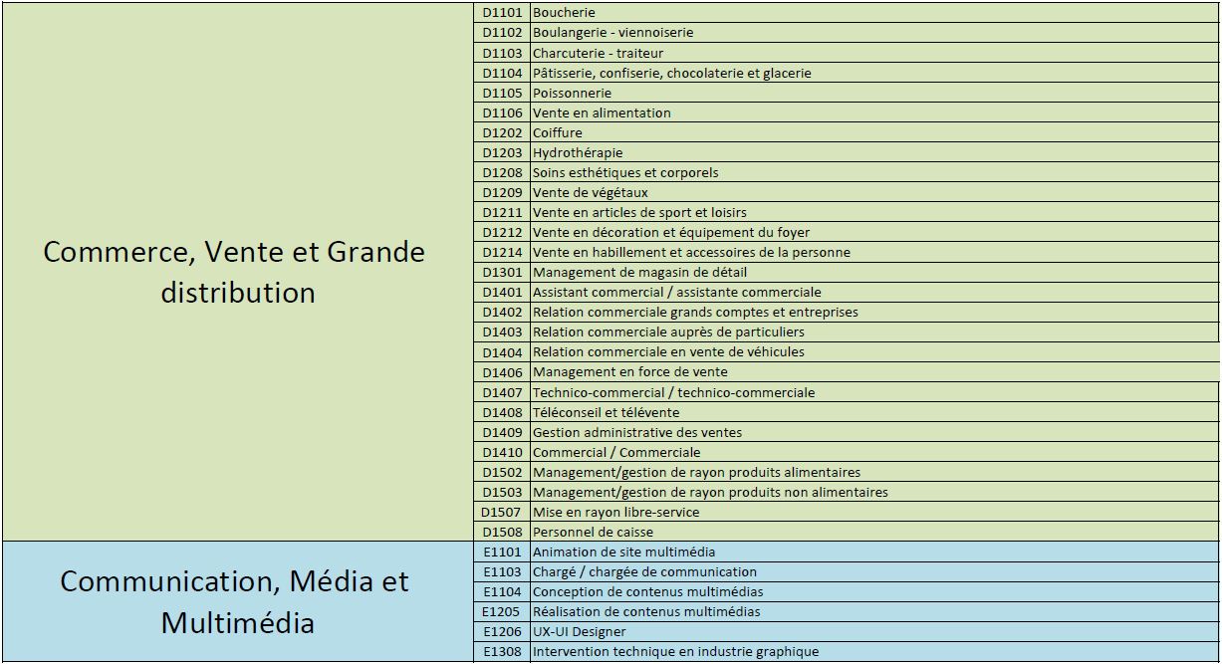
Task: Select 'Vente en articles de sport et loisirs'
Action: tap(875, 212)
